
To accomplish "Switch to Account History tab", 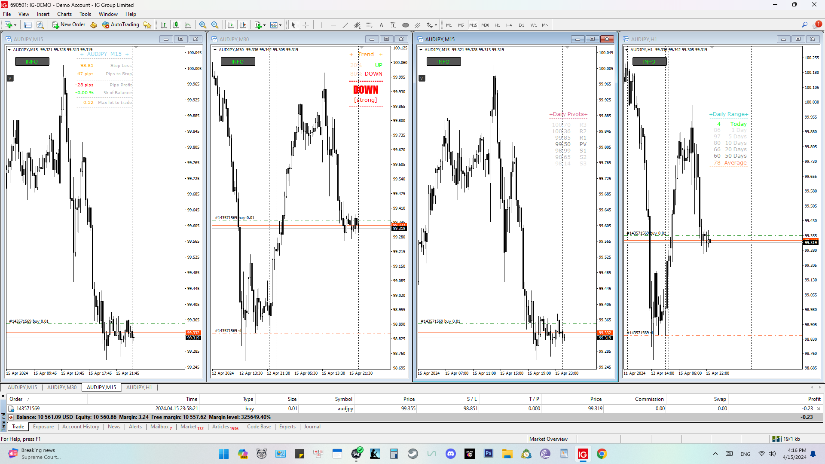I will tap(80, 427).
